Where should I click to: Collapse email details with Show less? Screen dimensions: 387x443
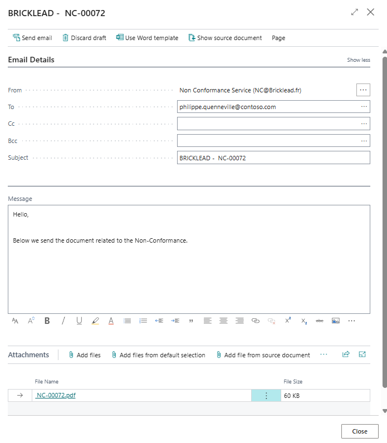coord(358,60)
